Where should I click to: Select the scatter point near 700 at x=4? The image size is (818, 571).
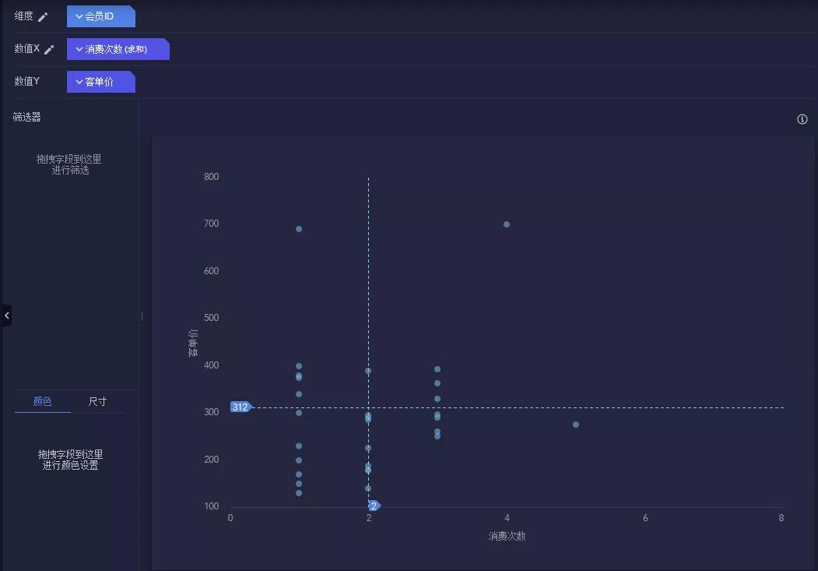[x=507, y=224]
